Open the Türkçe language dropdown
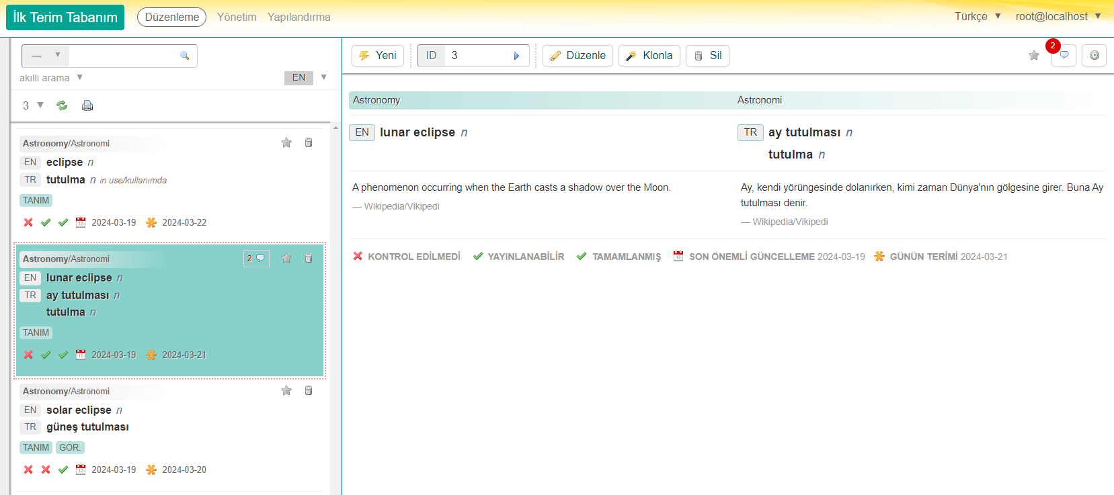1114x495 pixels. pyautogui.click(x=978, y=16)
